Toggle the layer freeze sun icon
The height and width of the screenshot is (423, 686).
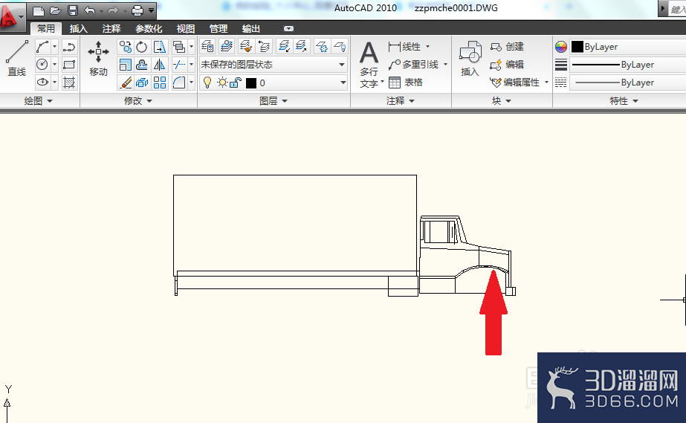222,83
